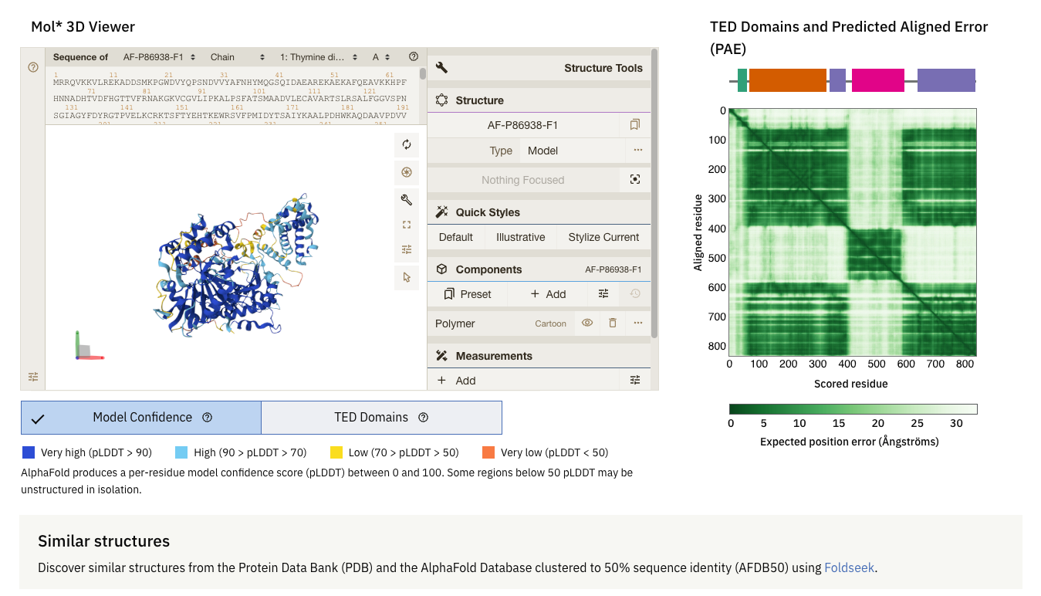Click the blue Very high pLDDT color swatch

tap(28, 452)
